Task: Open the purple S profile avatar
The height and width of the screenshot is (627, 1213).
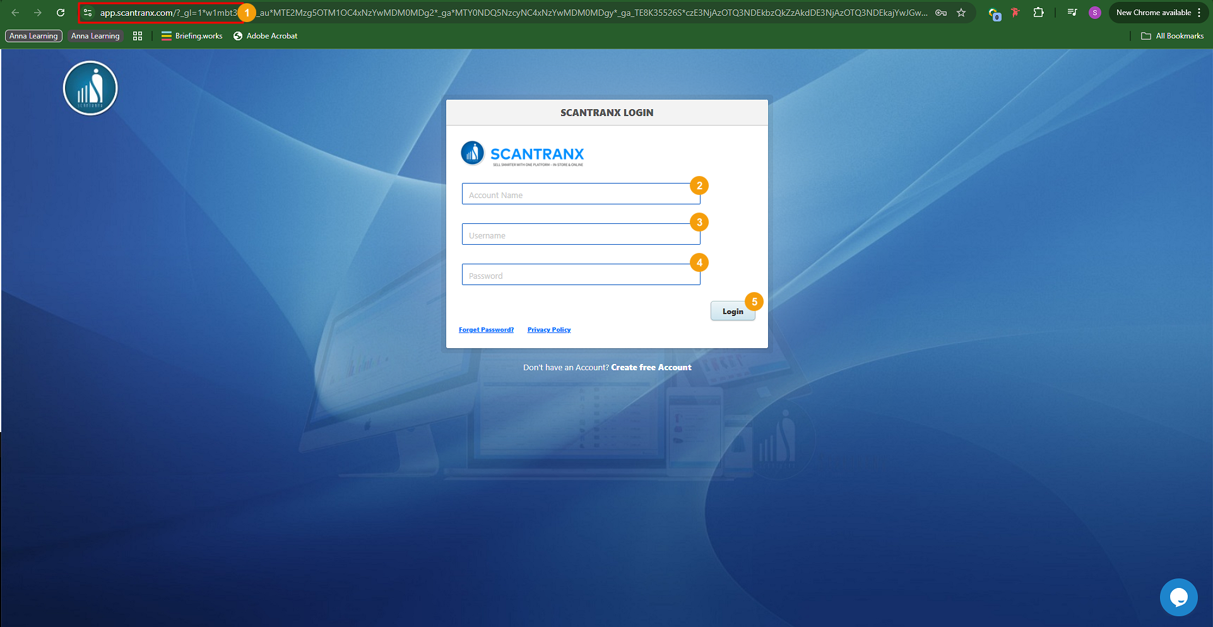Action: click(x=1095, y=13)
